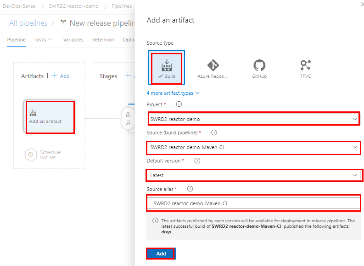
Task: Choose TFVC source type
Action: (305, 69)
